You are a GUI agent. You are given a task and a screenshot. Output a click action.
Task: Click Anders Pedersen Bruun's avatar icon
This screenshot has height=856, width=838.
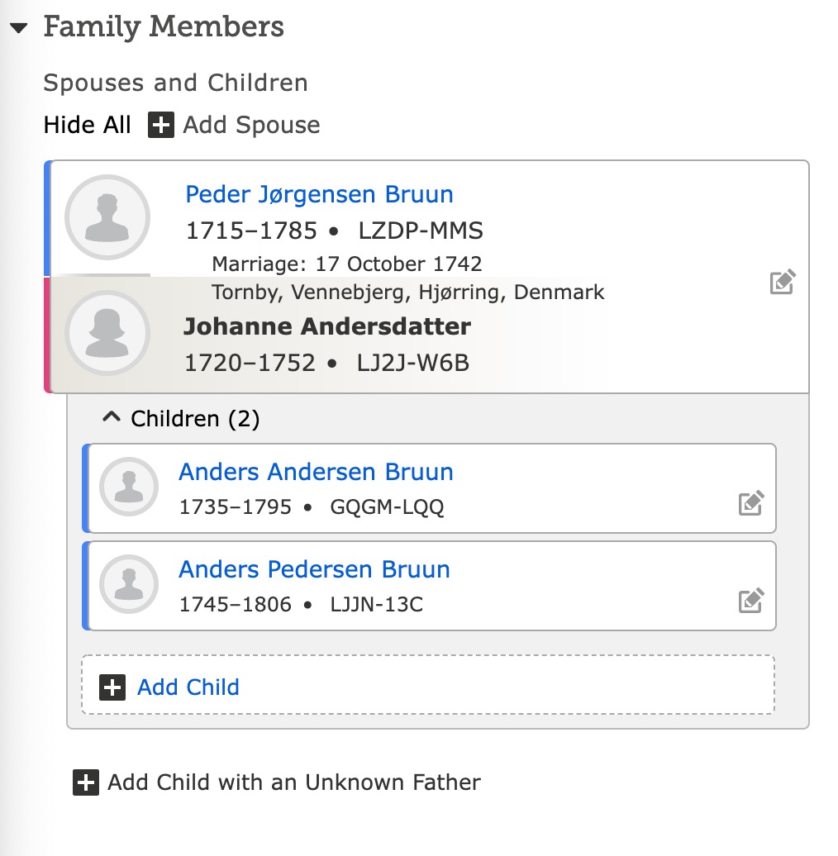(129, 584)
